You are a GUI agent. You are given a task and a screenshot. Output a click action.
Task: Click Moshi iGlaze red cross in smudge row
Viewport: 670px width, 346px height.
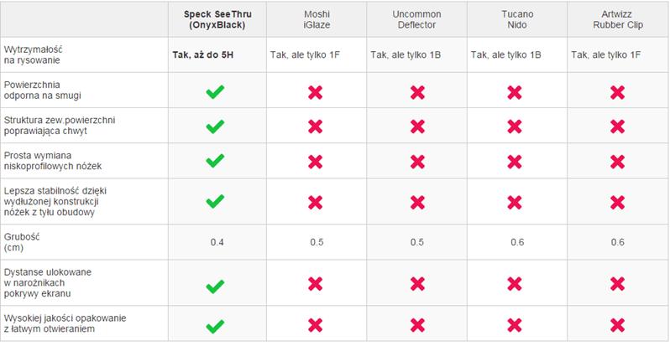(316, 92)
